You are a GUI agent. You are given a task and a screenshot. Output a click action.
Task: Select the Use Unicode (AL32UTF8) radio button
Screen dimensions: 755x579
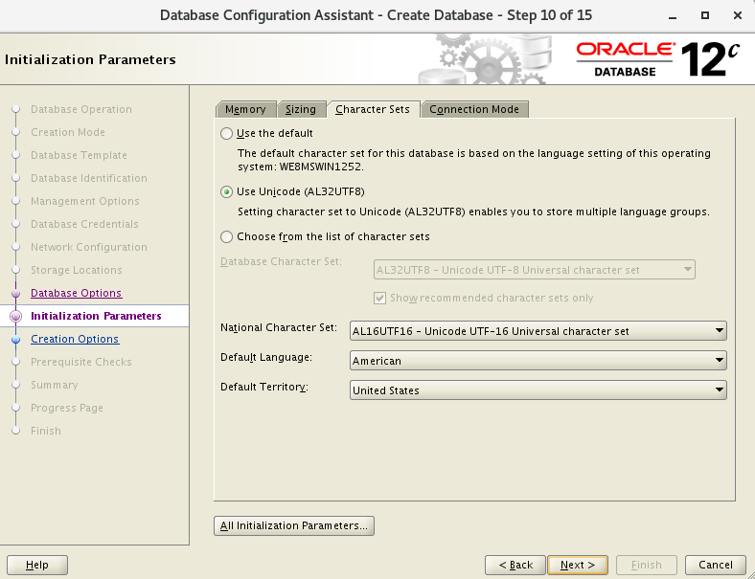226,191
